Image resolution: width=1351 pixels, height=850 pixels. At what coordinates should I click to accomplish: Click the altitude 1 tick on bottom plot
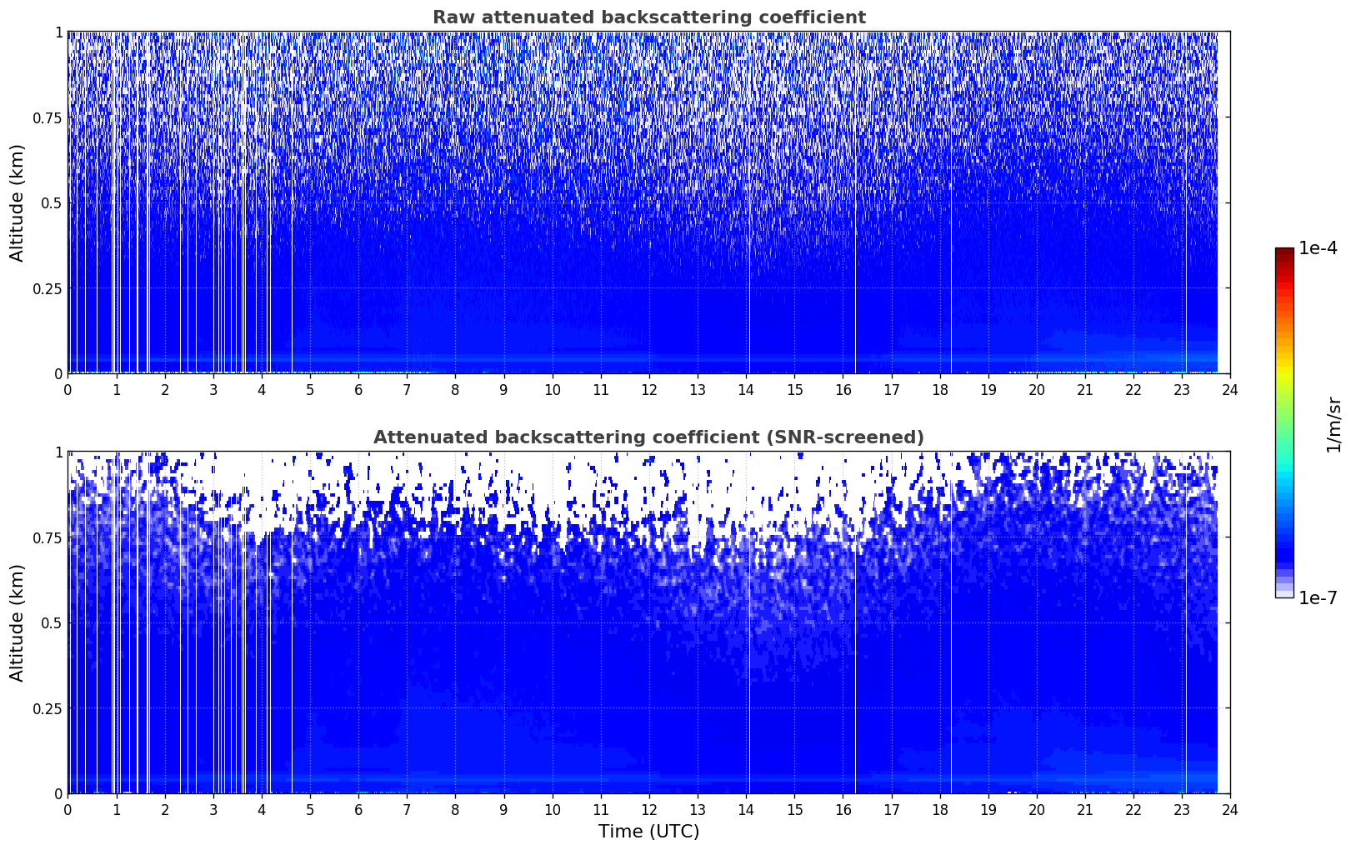click(58, 452)
